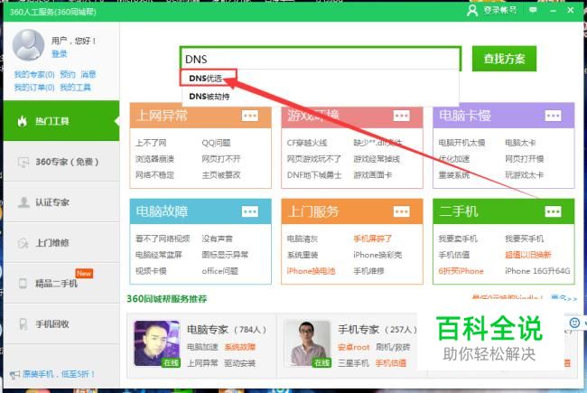Screen dimensions: 587x393
Task: Open 我的订单(0) link
Action: pyautogui.click(x=34, y=88)
